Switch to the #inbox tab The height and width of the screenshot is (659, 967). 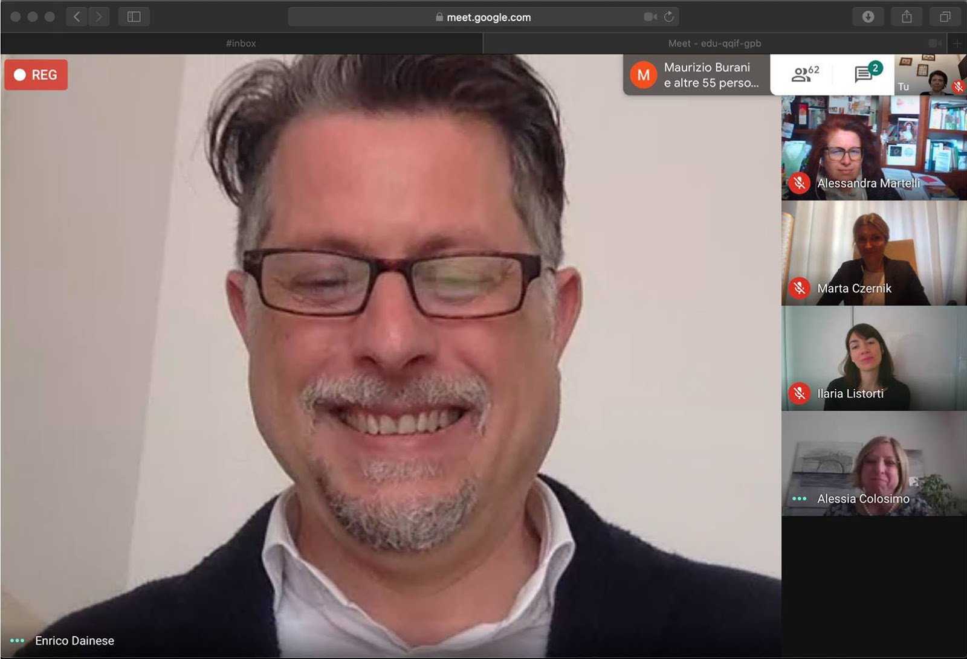point(241,43)
